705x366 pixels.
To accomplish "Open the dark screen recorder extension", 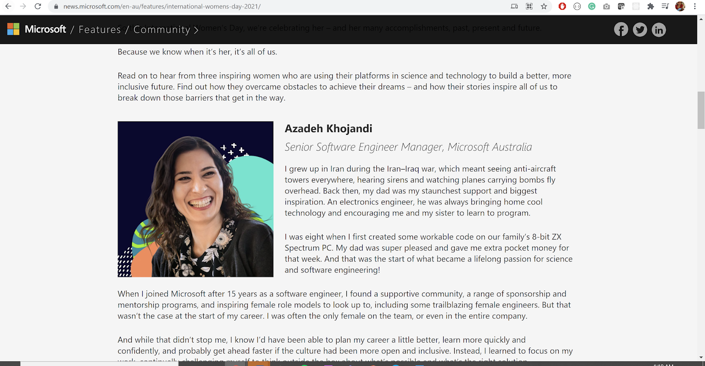I will tap(621, 6).
